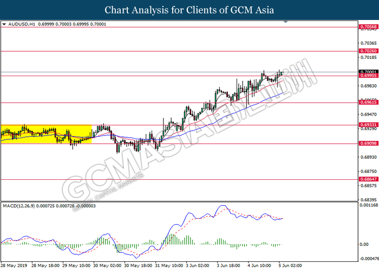Click the 5 Jun 02:00 time label
The image size is (379, 270).
[x=291, y=266]
